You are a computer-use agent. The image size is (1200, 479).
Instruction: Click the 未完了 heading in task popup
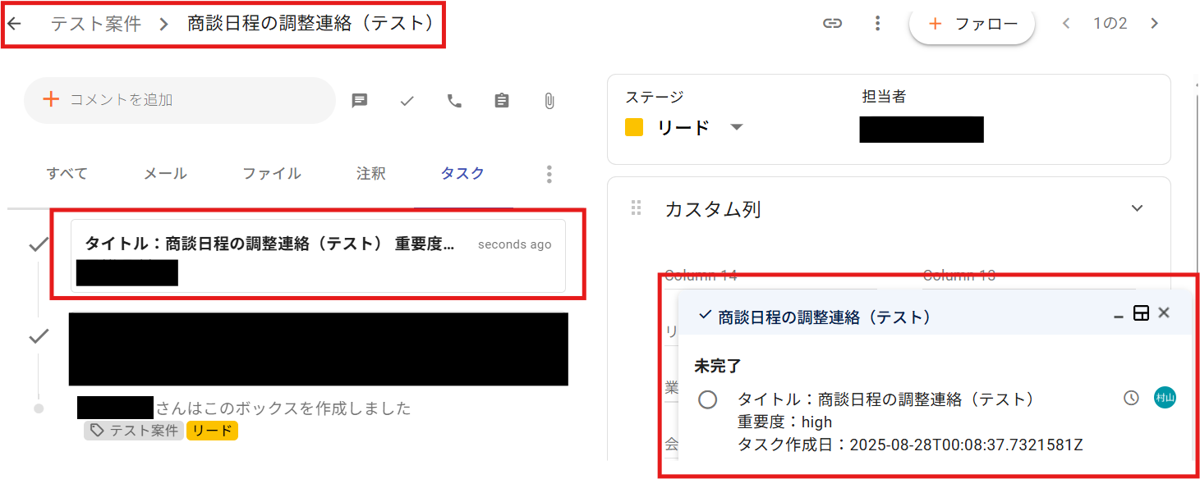click(718, 366)
